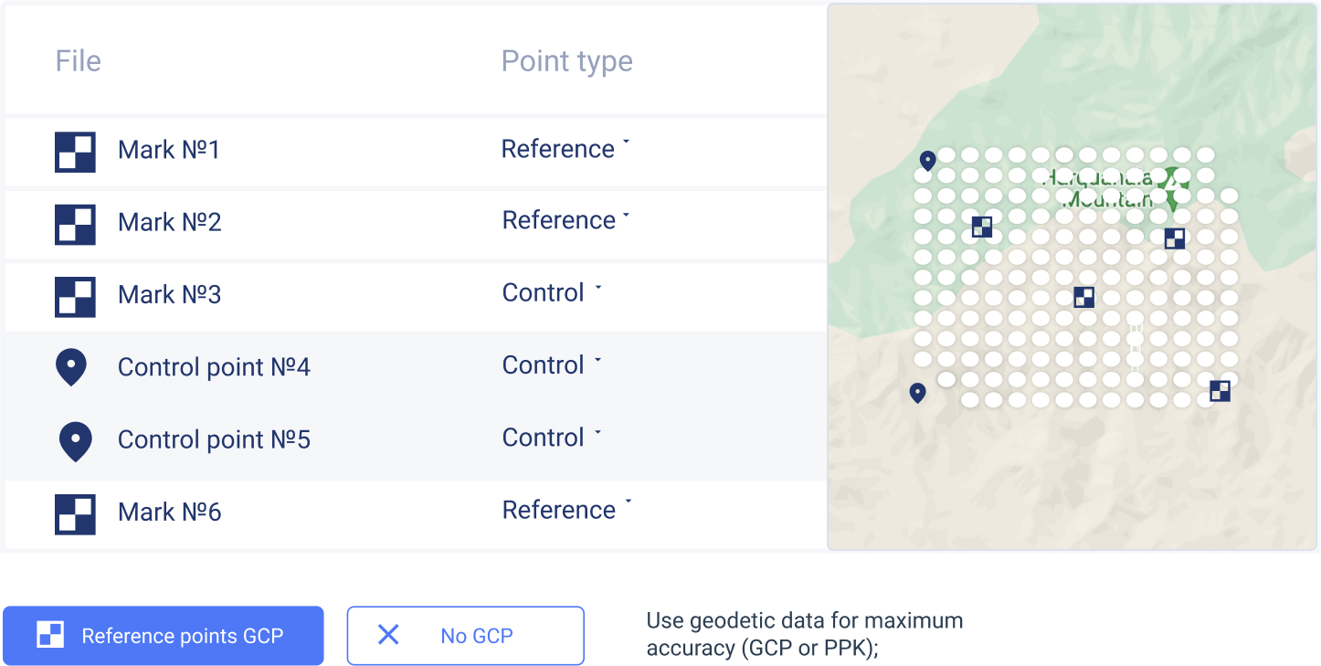This screenshot has height=666, width=1321.
Task: Select the bottom-left pin marker on the map
Action: pos(918,393)
